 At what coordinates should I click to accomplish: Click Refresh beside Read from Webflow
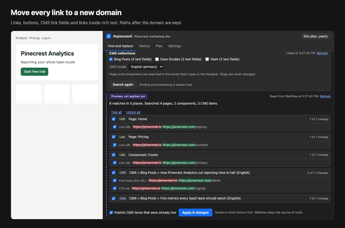[325, 96]
